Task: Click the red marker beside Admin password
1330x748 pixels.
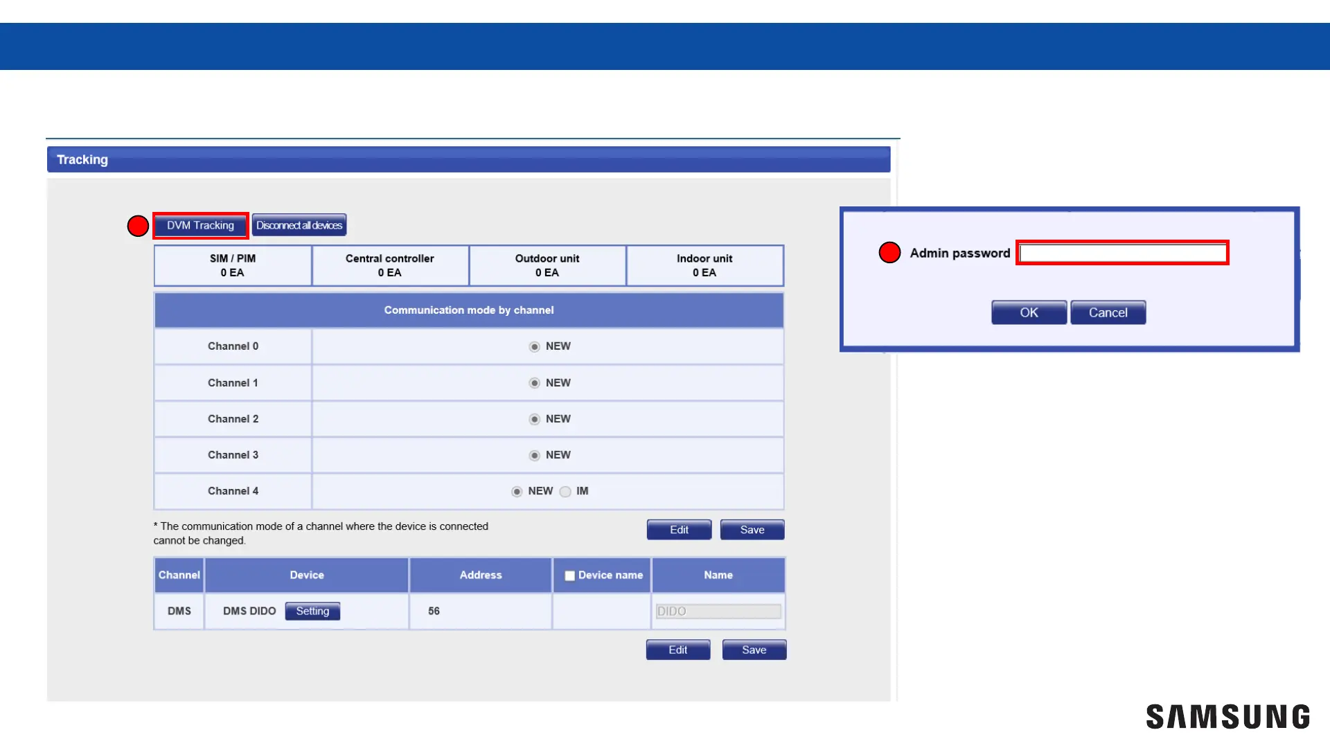Action: pyautogui.click(x=889, y=253)
